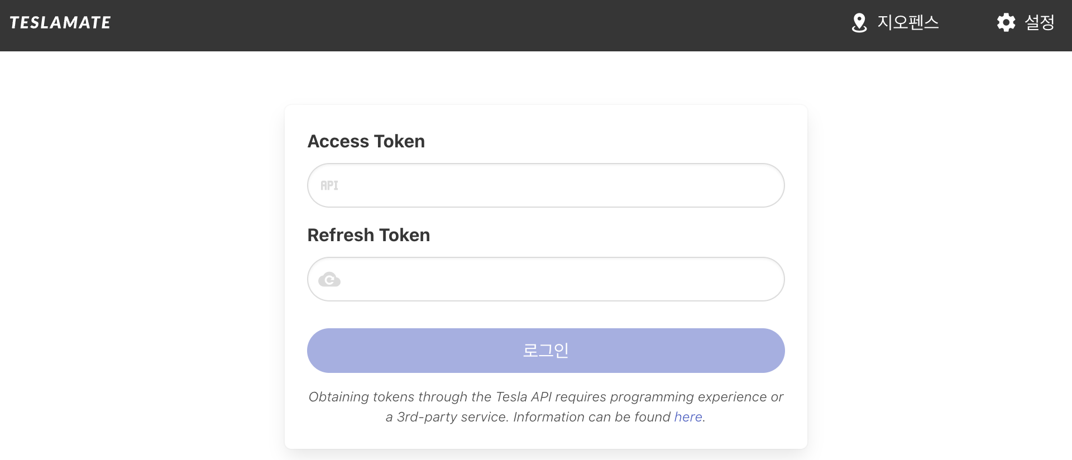Open the 지오펜스 menu item
This screenshot has height=460, width=1072.
908,22
